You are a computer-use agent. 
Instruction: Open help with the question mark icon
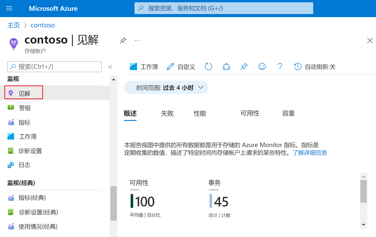click(280, 67)
